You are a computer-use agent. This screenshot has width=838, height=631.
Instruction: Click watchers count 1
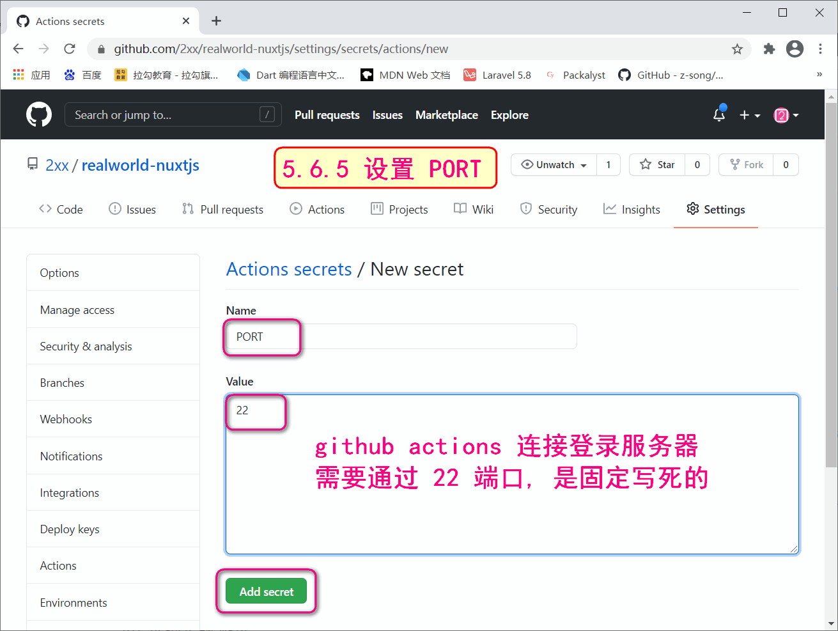609,165
